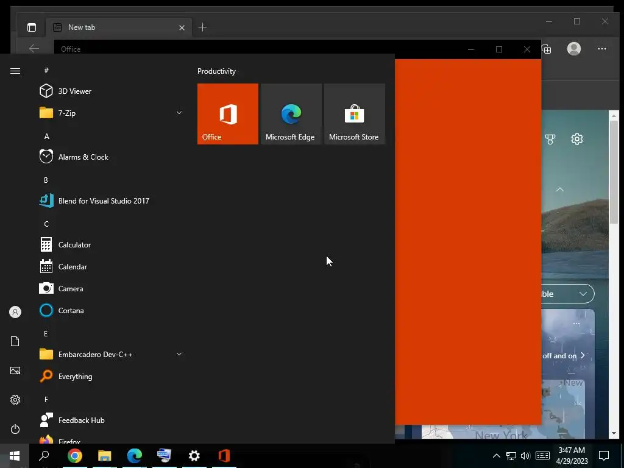Image resolution: width=624 pixels, height=468 pixels.
Task: Switch to Edge via taskbar icon
Action: [135, 456]
